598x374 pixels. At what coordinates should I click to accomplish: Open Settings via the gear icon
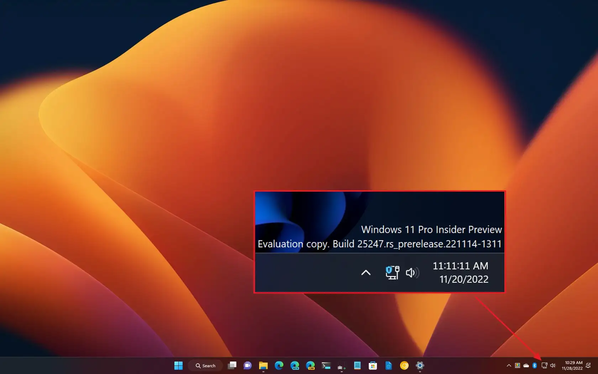tap(420, 365)
